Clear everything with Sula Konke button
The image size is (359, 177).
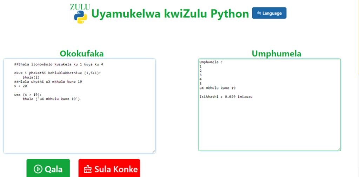coord(109,168)
